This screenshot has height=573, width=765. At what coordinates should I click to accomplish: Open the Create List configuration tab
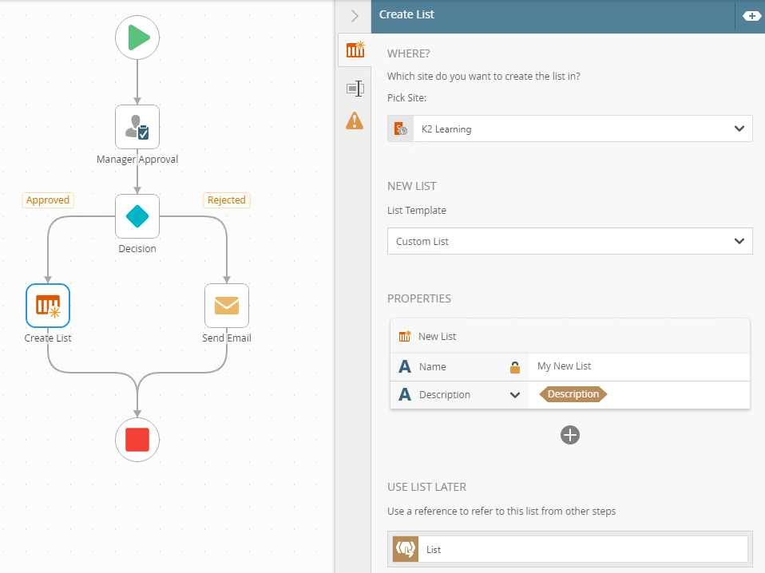point(355,50)
